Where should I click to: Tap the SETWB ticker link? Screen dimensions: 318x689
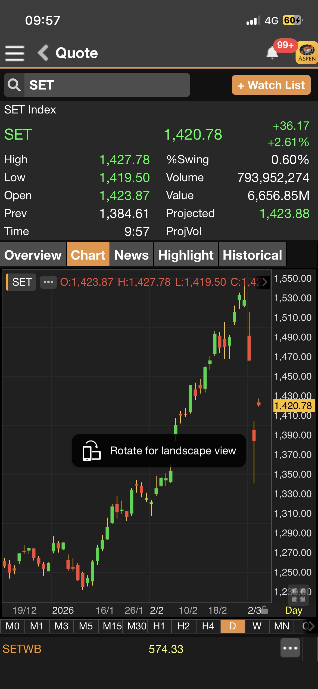(22, 649)
